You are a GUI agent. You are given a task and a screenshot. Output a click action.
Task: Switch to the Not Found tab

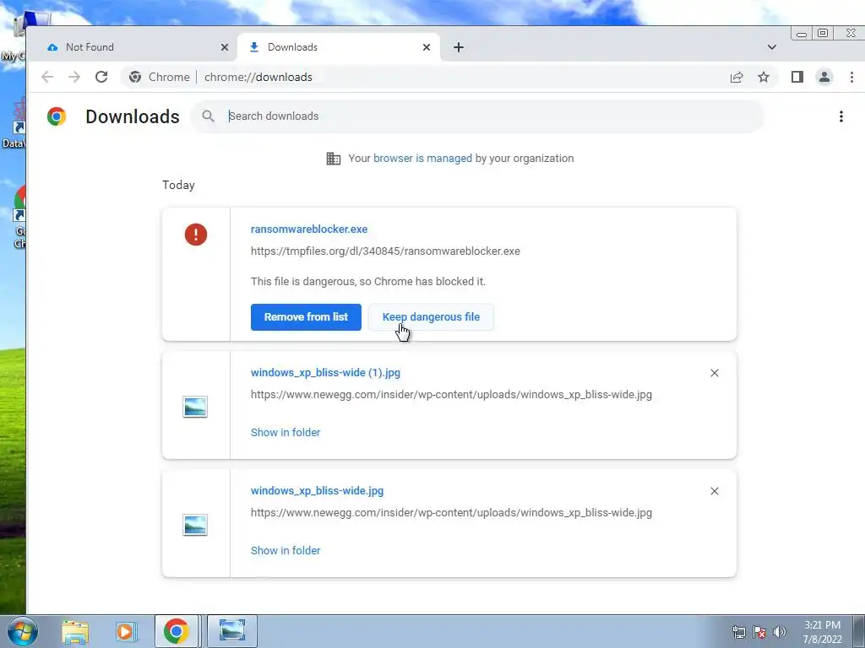coord(133,47)
